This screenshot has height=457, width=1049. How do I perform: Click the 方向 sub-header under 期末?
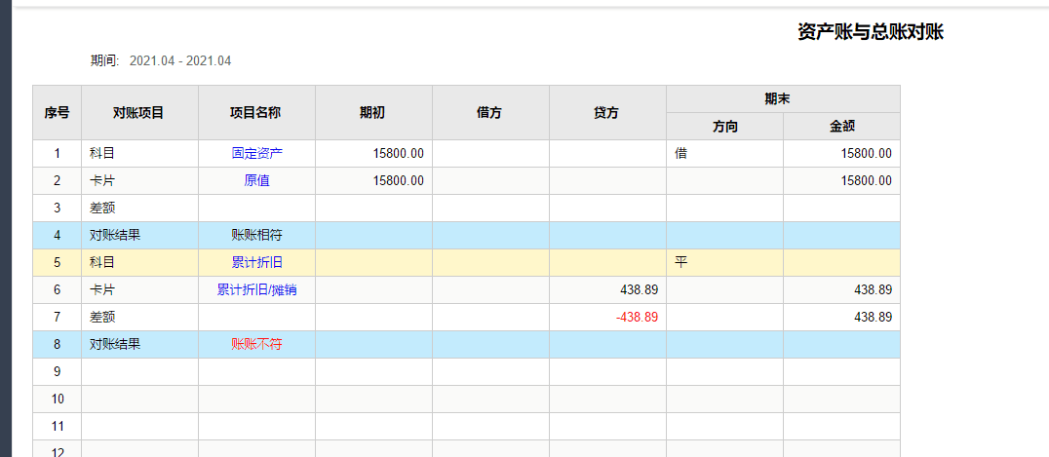[x=724, y=126]
